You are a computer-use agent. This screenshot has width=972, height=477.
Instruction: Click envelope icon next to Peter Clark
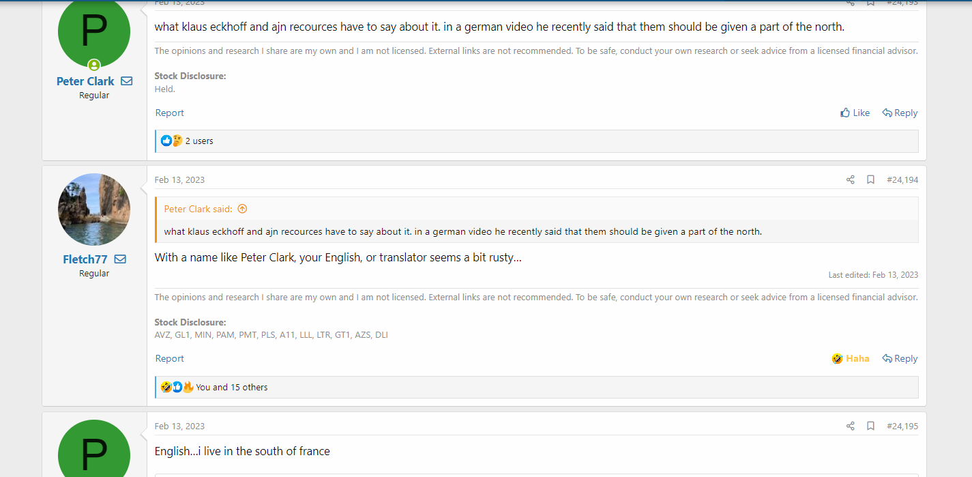[127, 81]
